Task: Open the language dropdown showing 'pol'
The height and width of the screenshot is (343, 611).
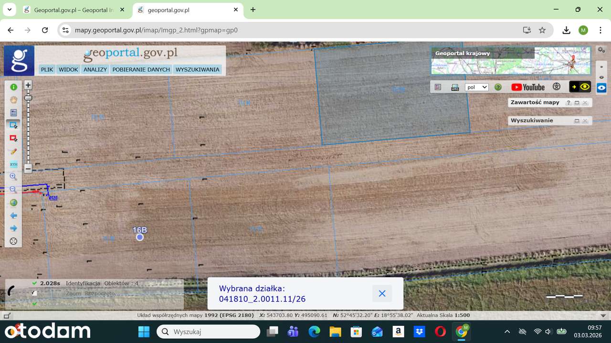Action: 477,87
